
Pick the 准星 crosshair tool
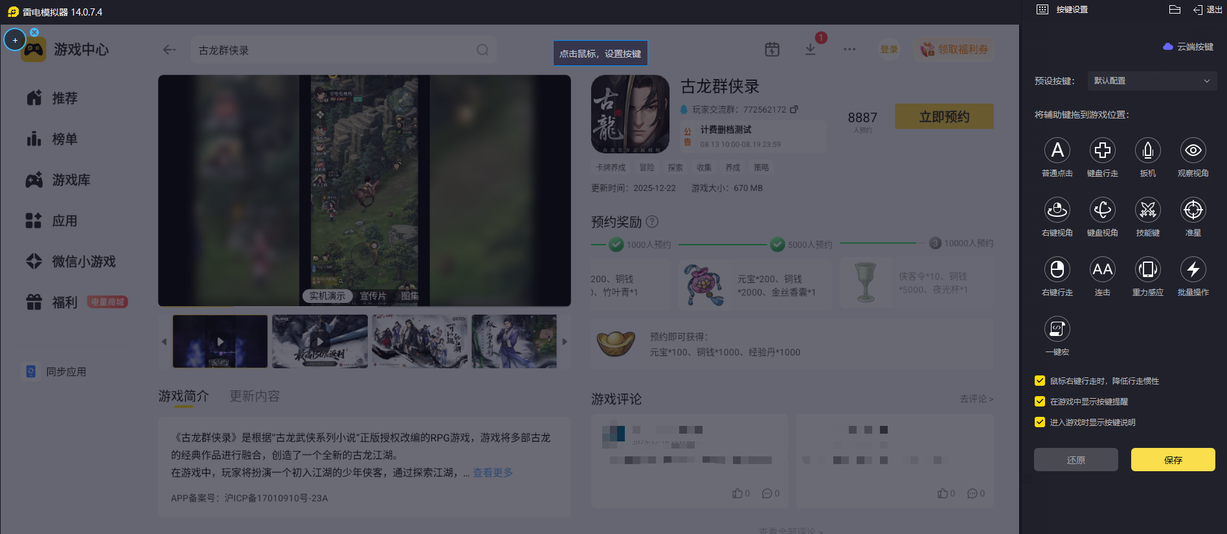coord(1193,210)
